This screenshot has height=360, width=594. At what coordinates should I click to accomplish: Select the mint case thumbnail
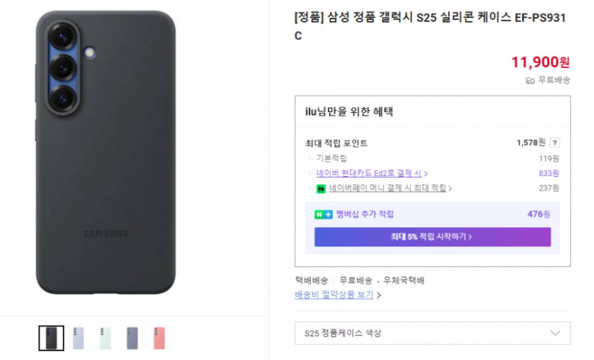pos(105,338)
